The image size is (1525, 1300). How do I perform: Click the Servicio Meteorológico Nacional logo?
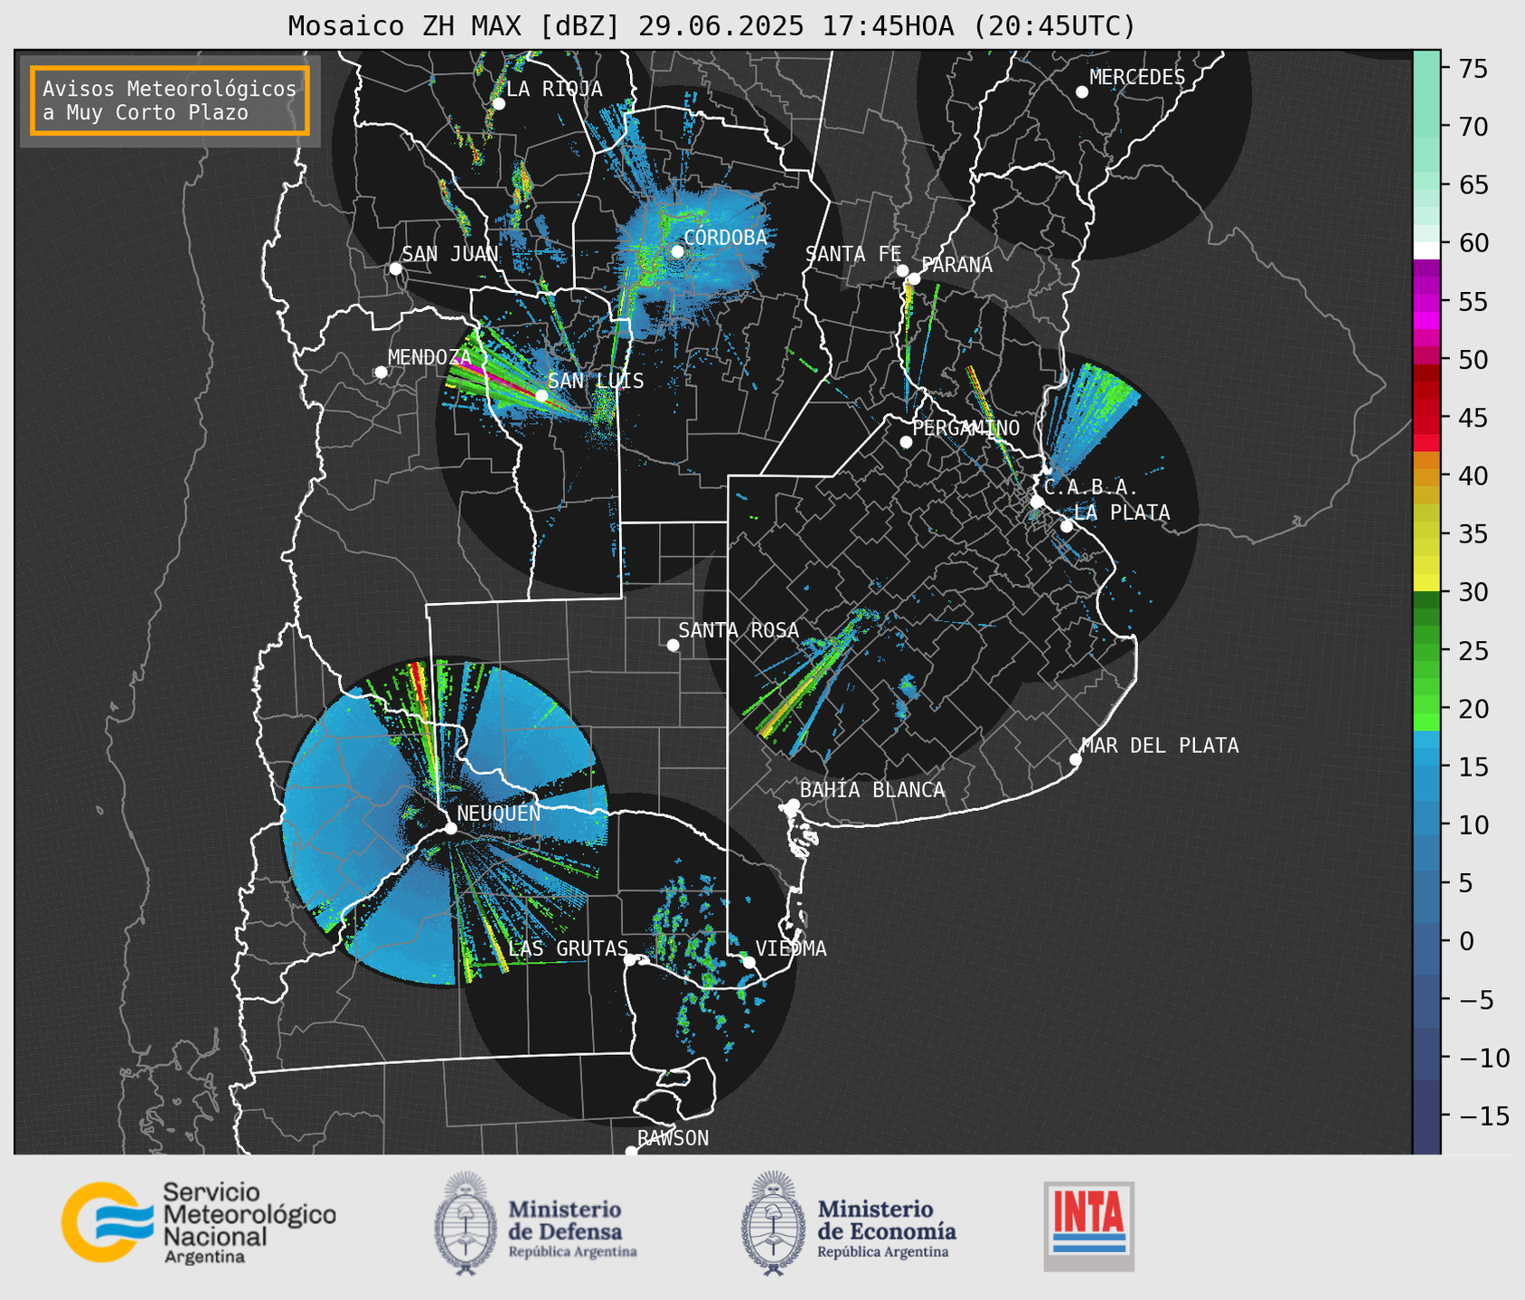coord(199,1222)
